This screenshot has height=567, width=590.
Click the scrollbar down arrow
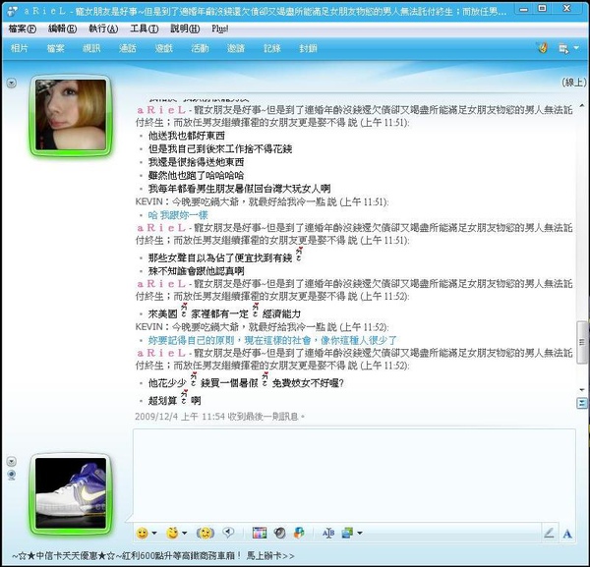[582, 389]
